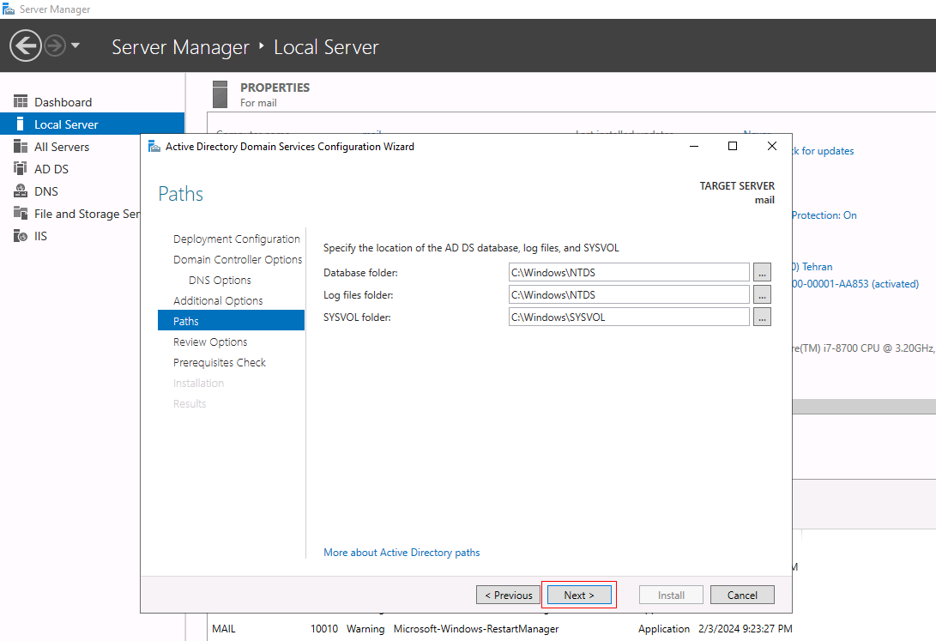Go to Prerequisites Check step
This screenshot has width=936, height=641.
pos(219,362)
